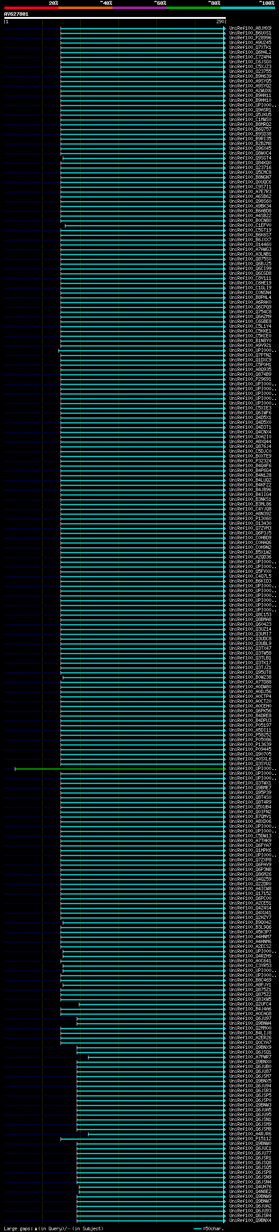Select hit label UniRef100_A7TD88
Viewport: 279px width, 1232px height.
pos(250,682)
